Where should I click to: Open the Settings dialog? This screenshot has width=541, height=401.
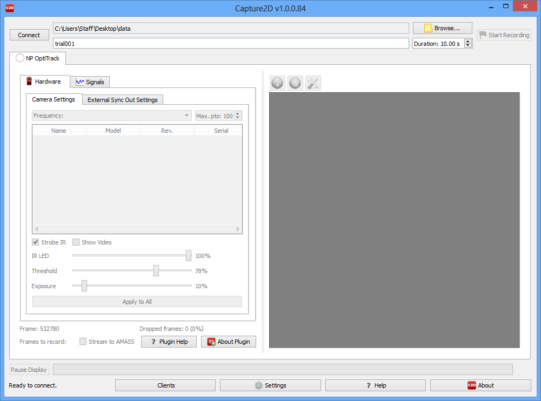(270, 385)
